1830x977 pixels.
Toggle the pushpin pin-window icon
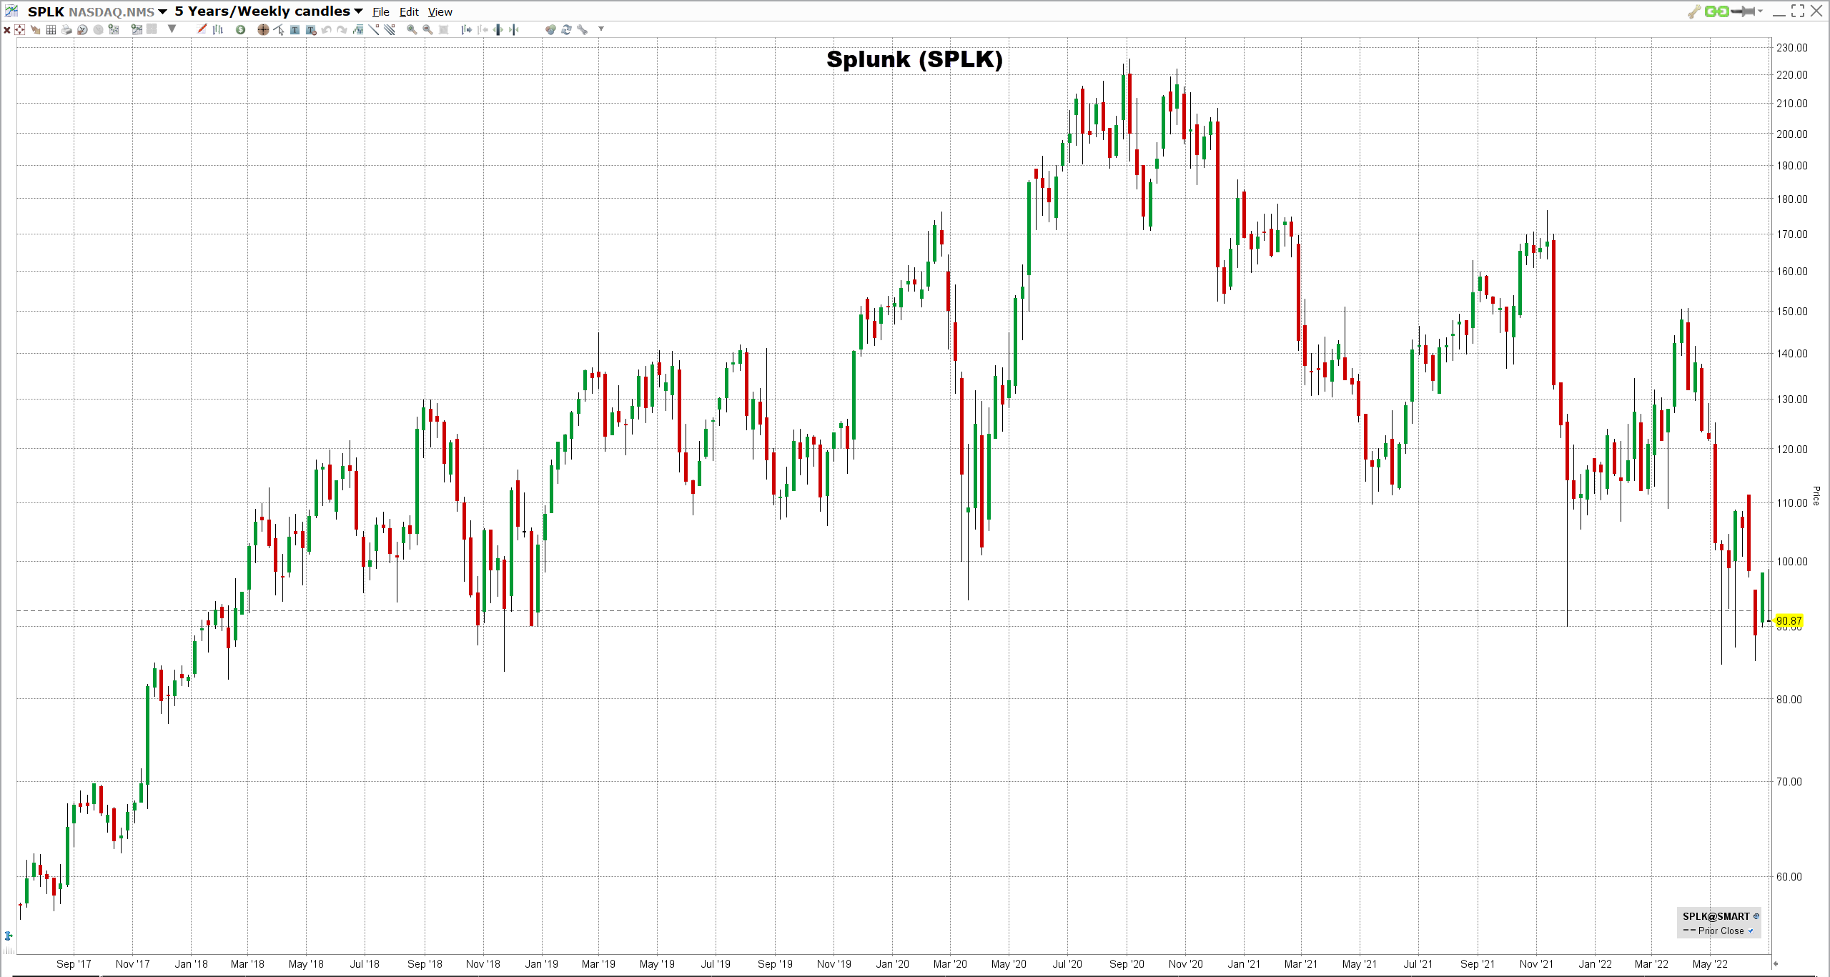click(x=1744, y=11)
